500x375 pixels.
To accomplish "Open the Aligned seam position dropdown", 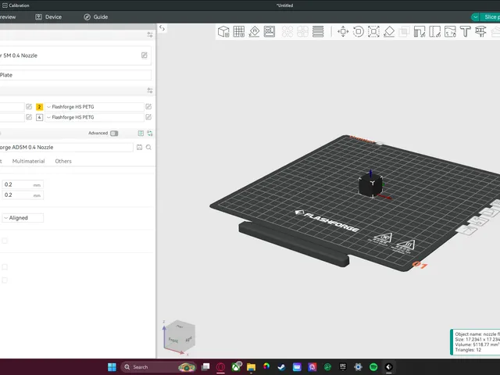I will pos(23,218).
